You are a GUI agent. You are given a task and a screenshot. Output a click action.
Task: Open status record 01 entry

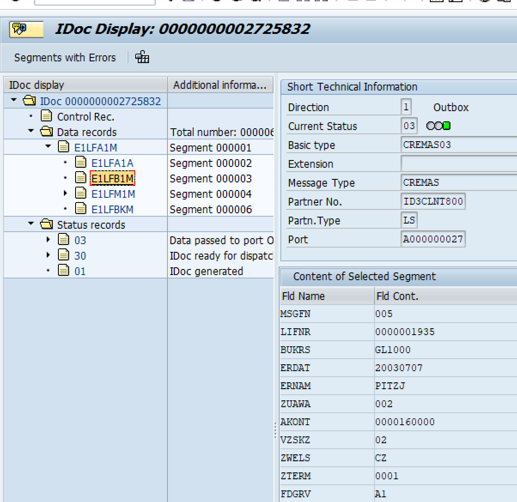point(80,271)
